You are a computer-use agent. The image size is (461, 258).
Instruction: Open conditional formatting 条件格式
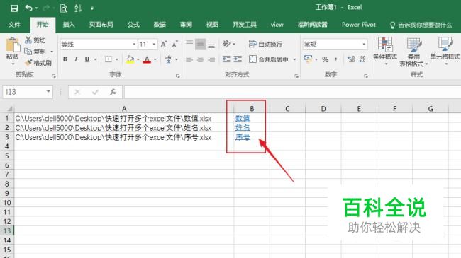point(385,50)
